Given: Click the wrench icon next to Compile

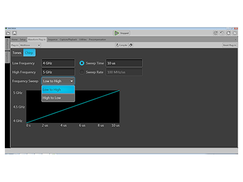Looking at the screenshot, I should pyautogui.click(x=131, y=45).
